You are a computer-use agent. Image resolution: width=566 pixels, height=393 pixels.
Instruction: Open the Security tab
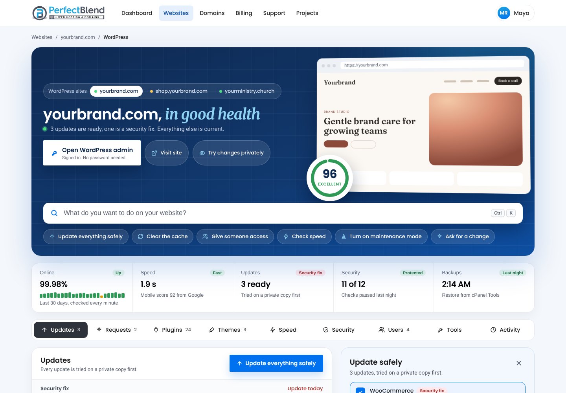339,330
